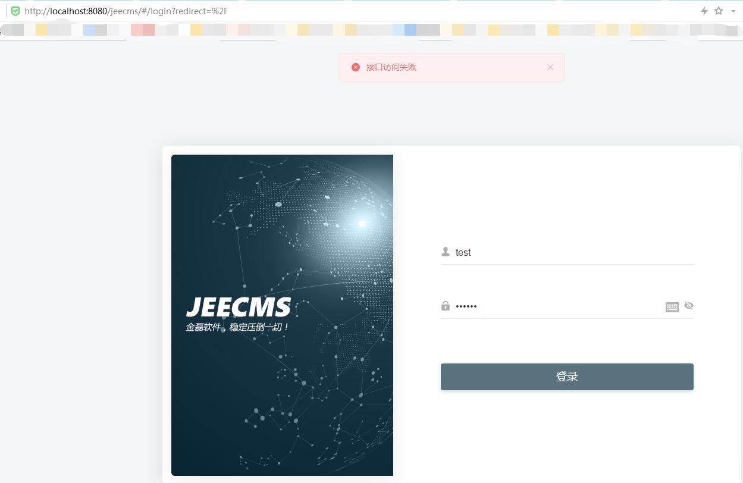Open dropdown arrow next to bookmark star

[733, 11]
